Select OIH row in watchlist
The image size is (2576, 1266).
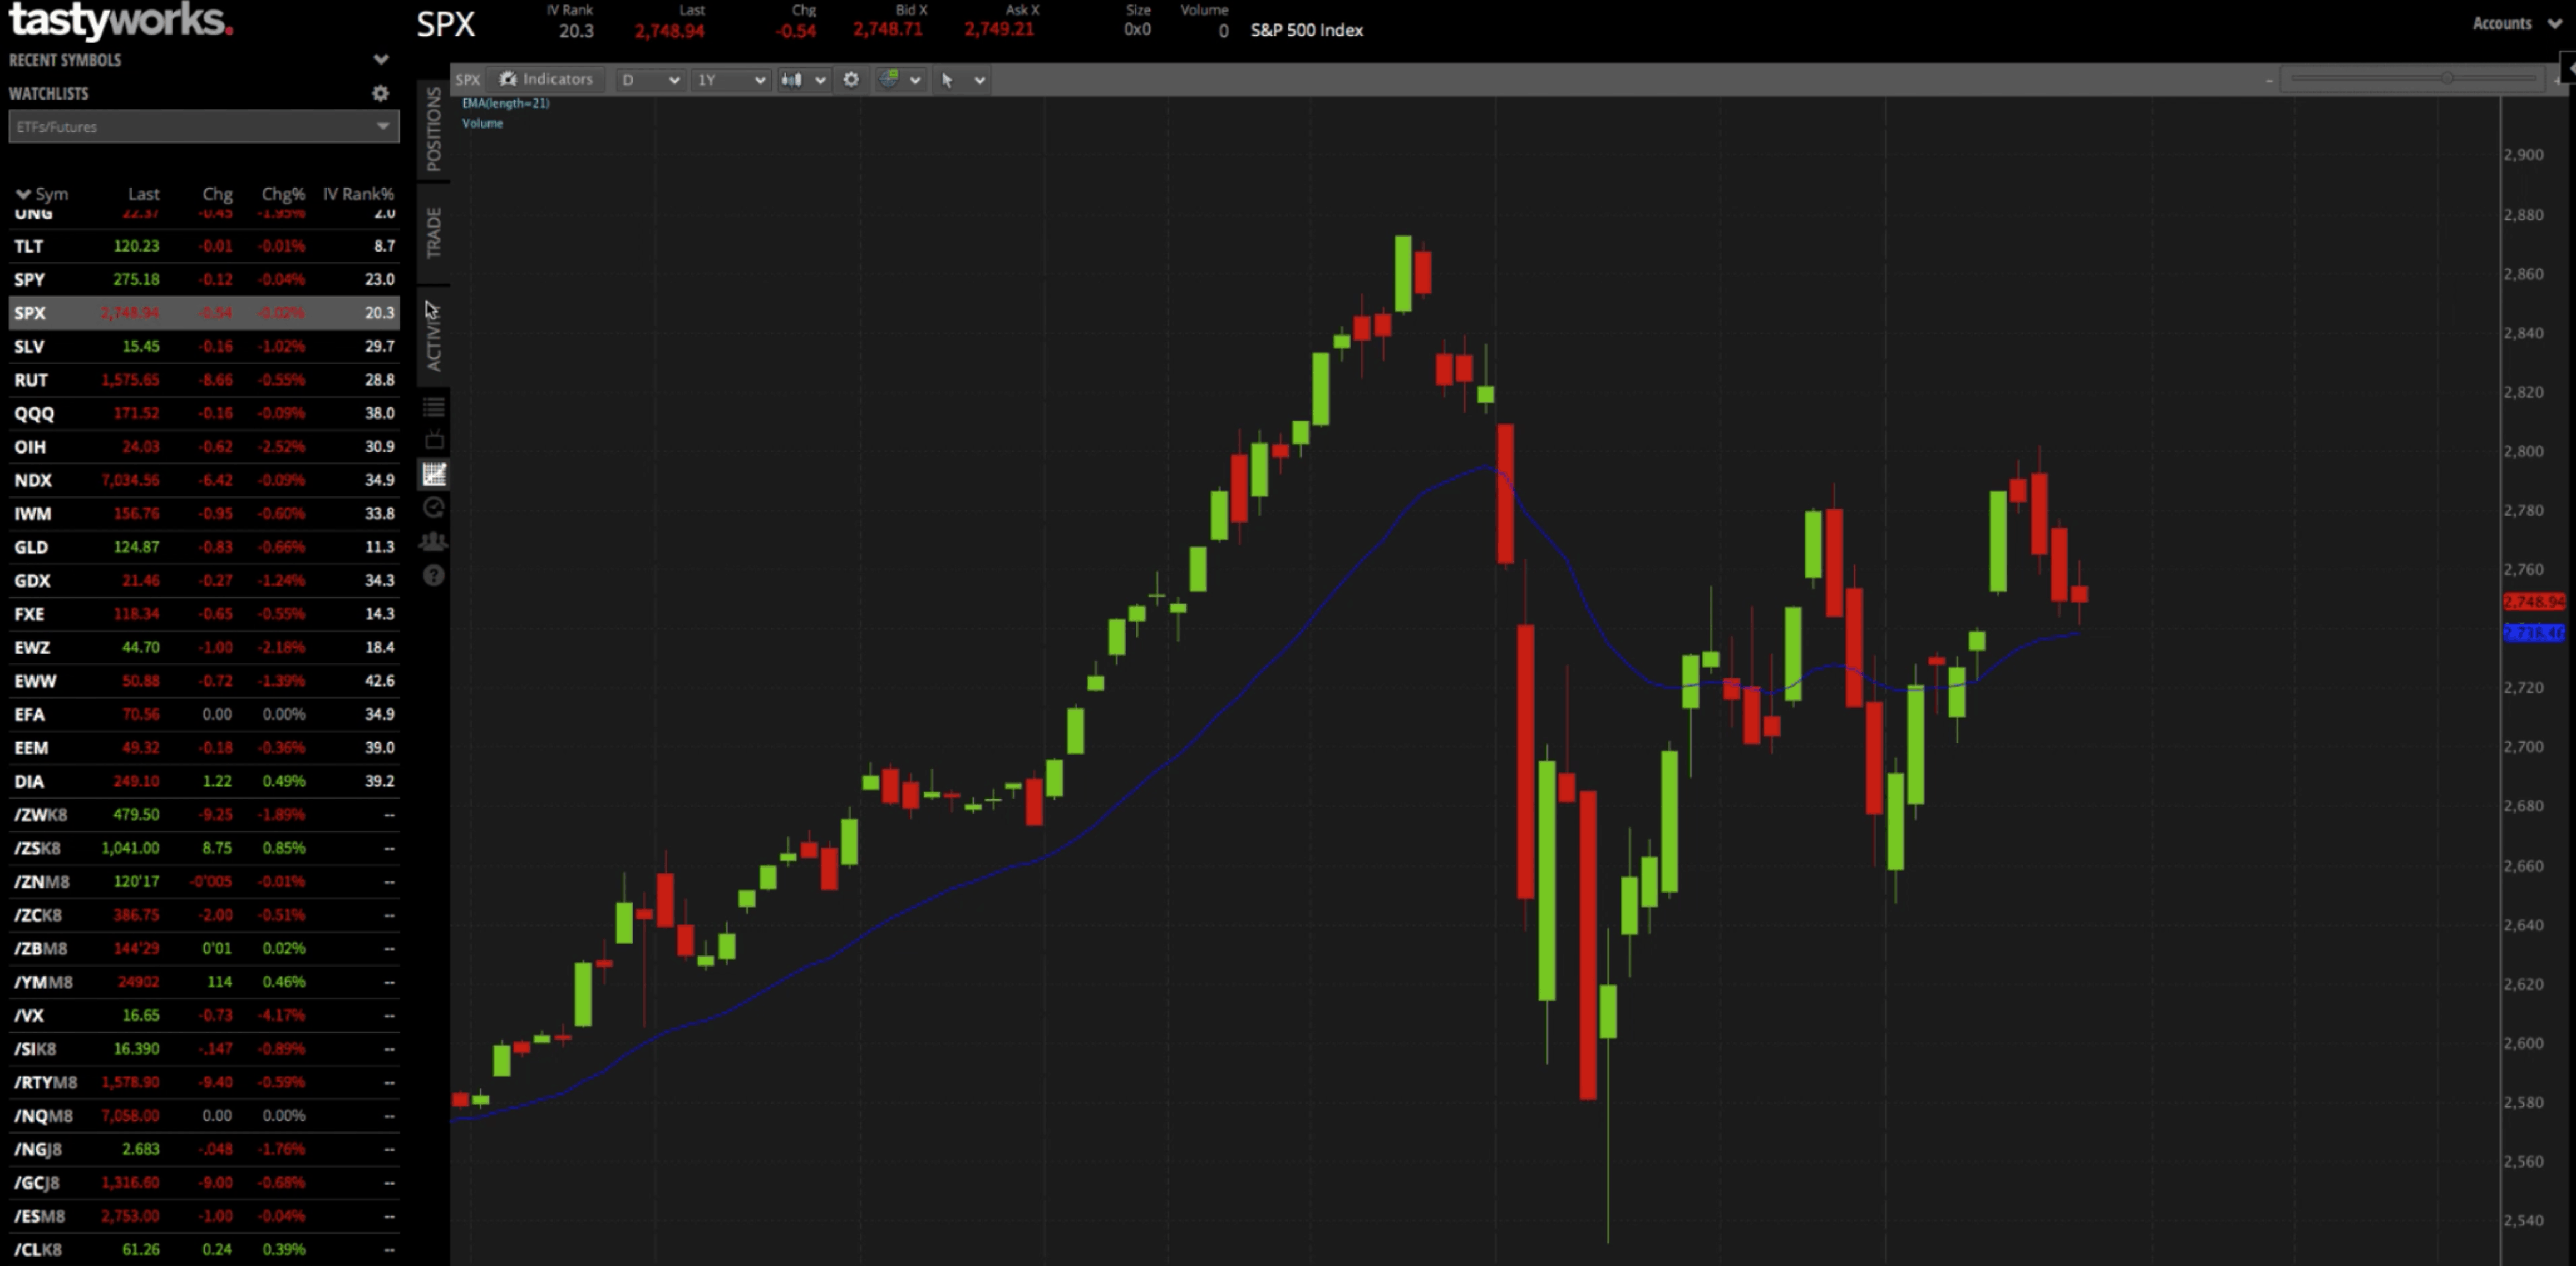pos(204,447)
